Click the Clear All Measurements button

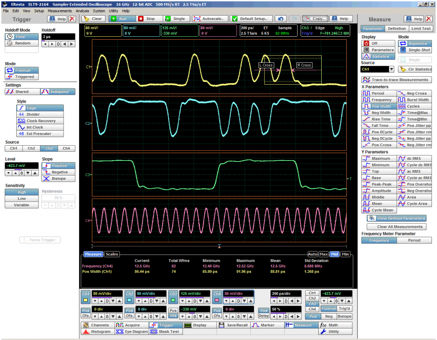[x=396, y=227]
